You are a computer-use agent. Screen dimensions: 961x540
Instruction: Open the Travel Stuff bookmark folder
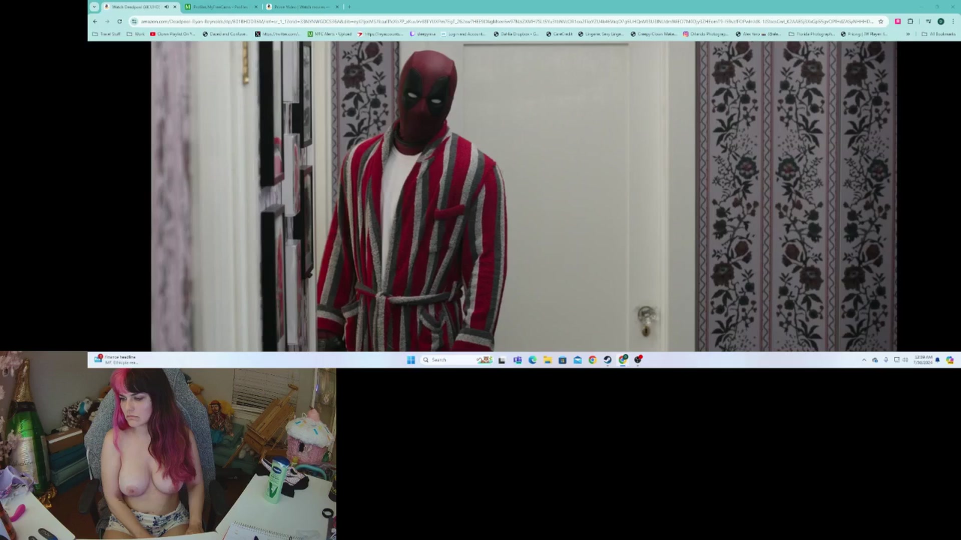(x=107, y=34)
